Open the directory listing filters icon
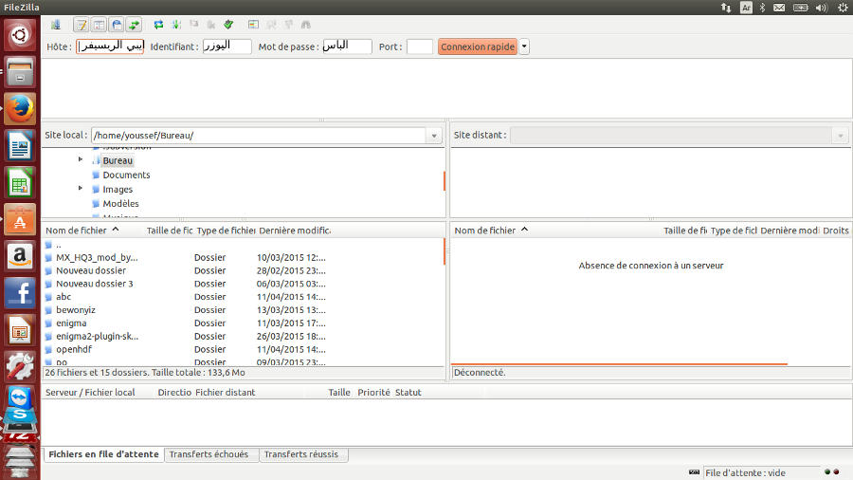This screenshot has height=480, width=853. [253, 25]
